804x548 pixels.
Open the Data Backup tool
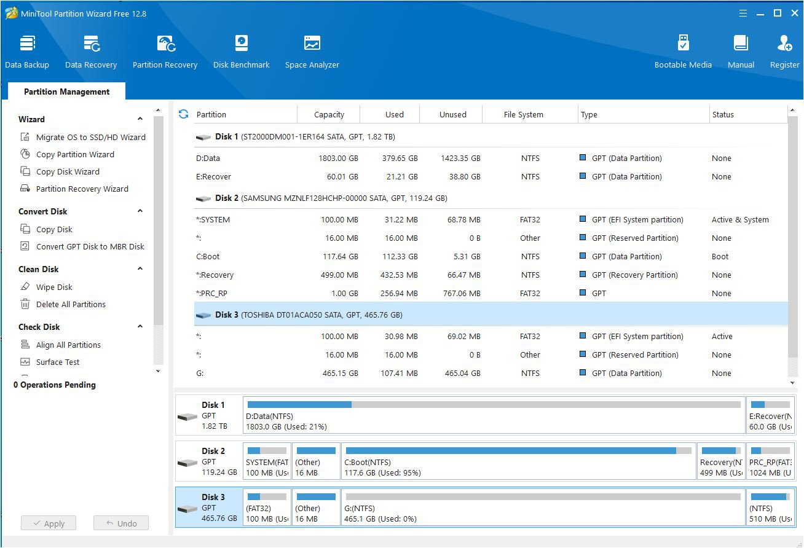[x=27, y=52]
